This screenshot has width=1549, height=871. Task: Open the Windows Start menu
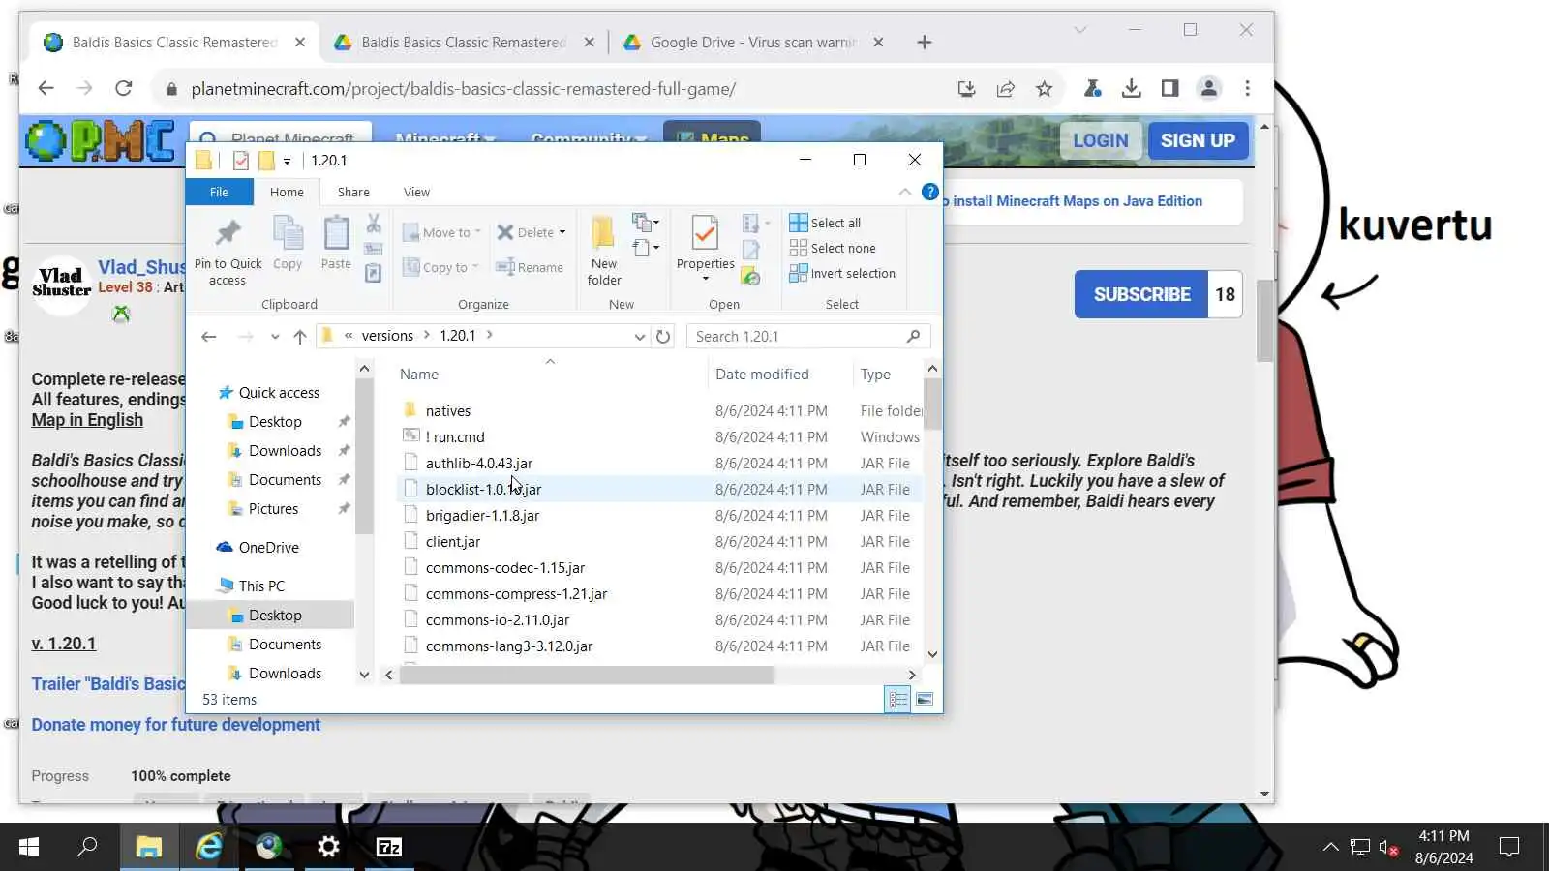click(29, 847)
